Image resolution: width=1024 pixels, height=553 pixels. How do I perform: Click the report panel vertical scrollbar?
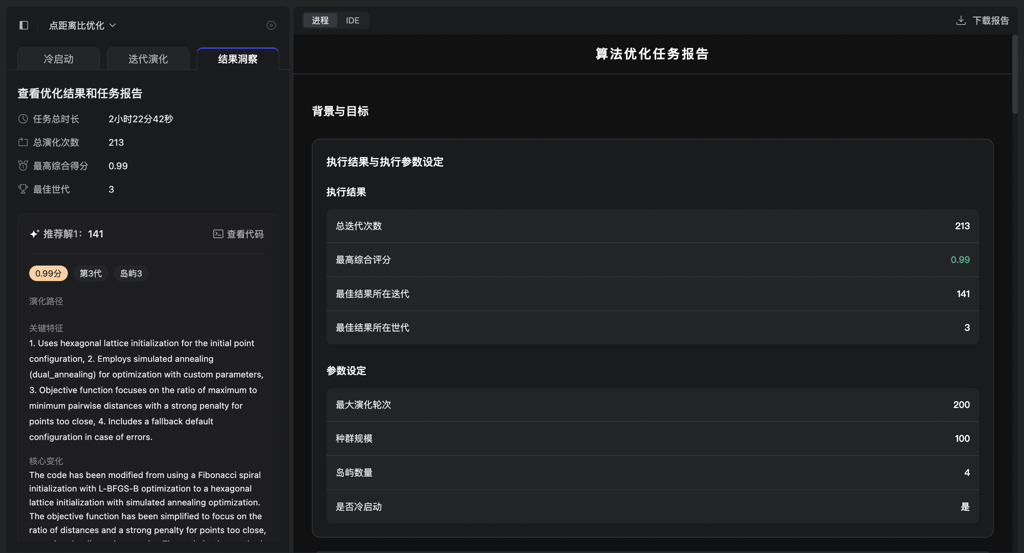tap(1014, 75)
